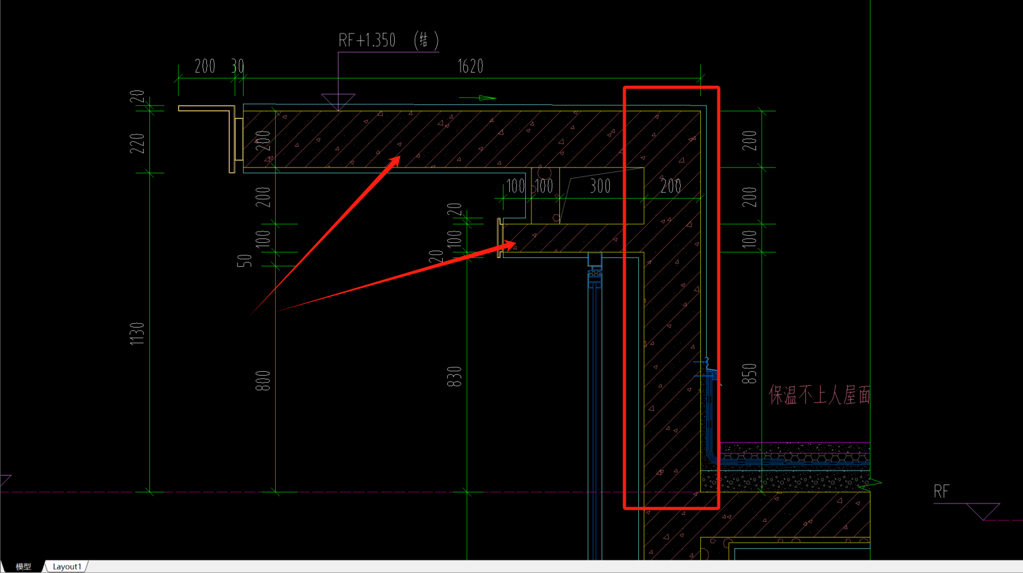Select the RF+1.350 elevation label text

(388, 40)
